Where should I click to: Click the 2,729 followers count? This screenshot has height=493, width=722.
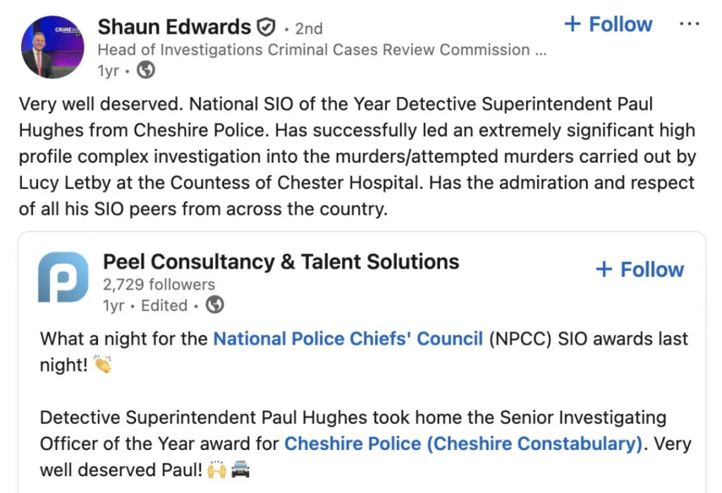tap(159, 285)
